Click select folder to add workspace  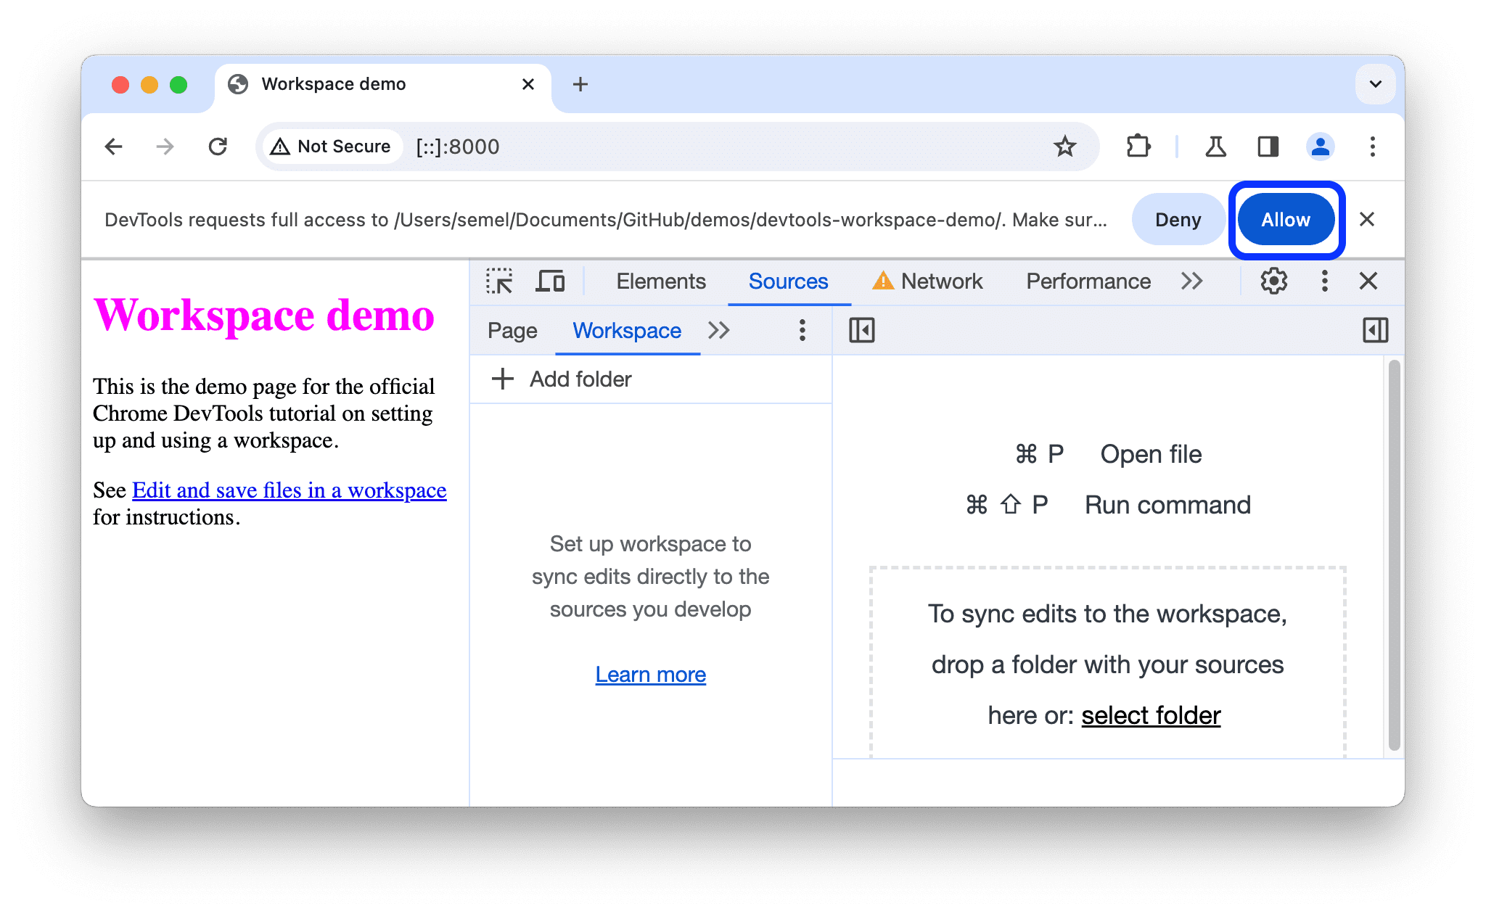(x=1153, y=713)
